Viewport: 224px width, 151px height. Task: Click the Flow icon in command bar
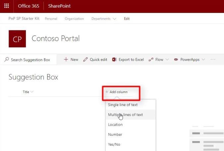pyautogui.click(x=151, y=59)
